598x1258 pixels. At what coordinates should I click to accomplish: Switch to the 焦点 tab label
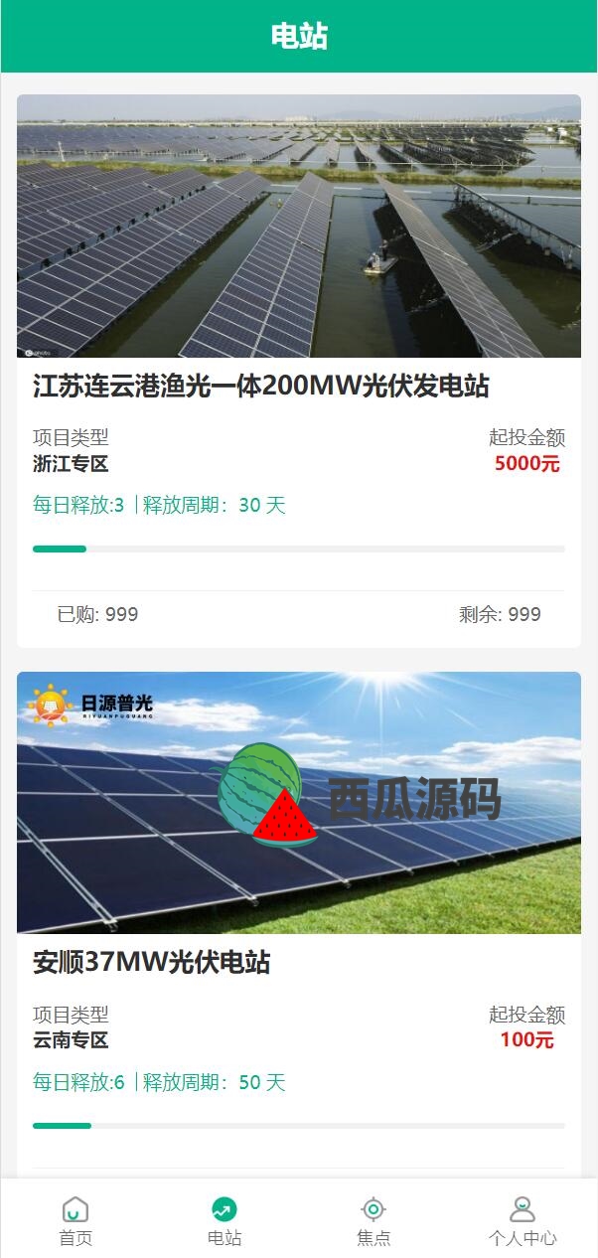374,1238
